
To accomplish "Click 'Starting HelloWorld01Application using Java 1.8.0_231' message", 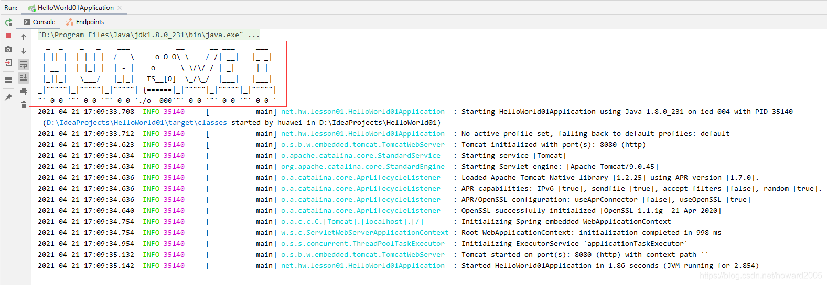I will point(627,112).
